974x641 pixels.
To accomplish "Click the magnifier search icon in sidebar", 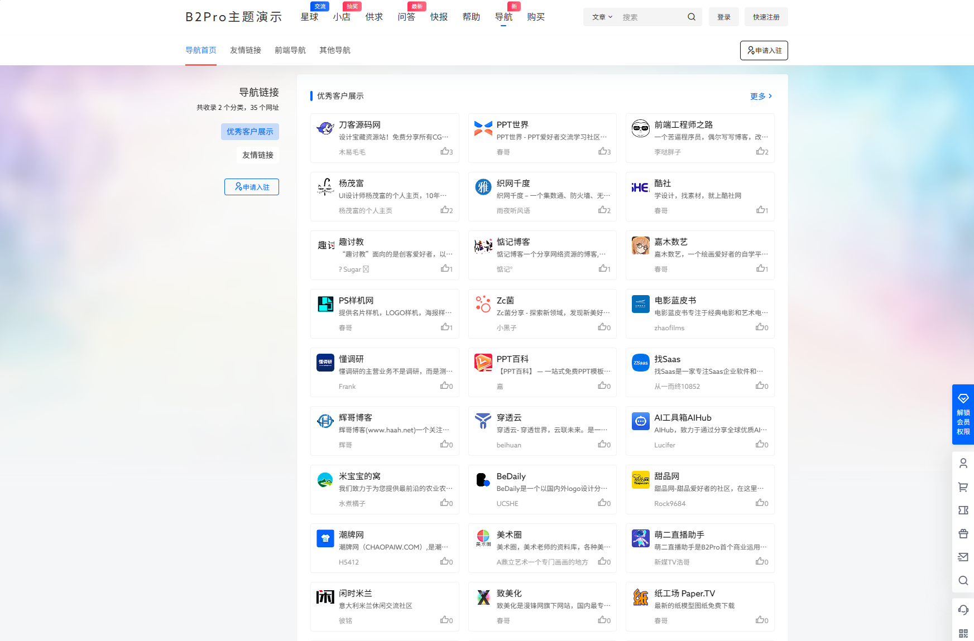I will coord(963,580).
